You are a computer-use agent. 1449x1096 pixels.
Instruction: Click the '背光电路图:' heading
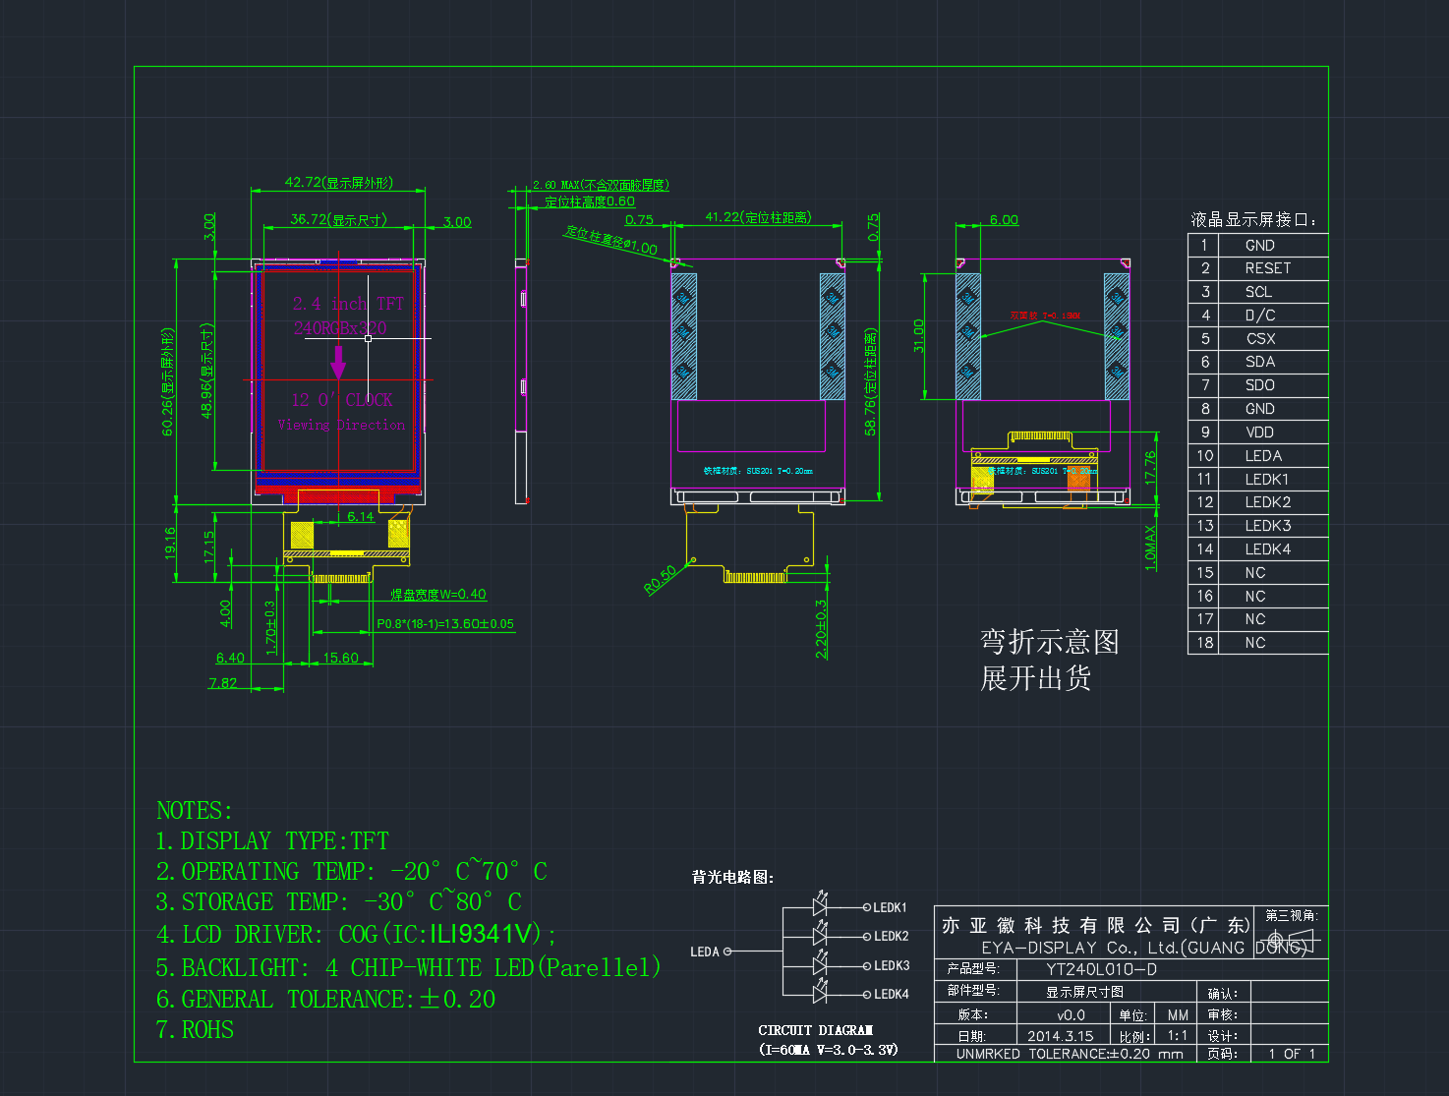point(733,877)
